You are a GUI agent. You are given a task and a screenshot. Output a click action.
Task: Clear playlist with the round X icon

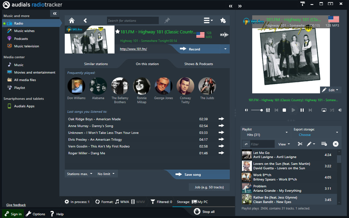point(335,144)
